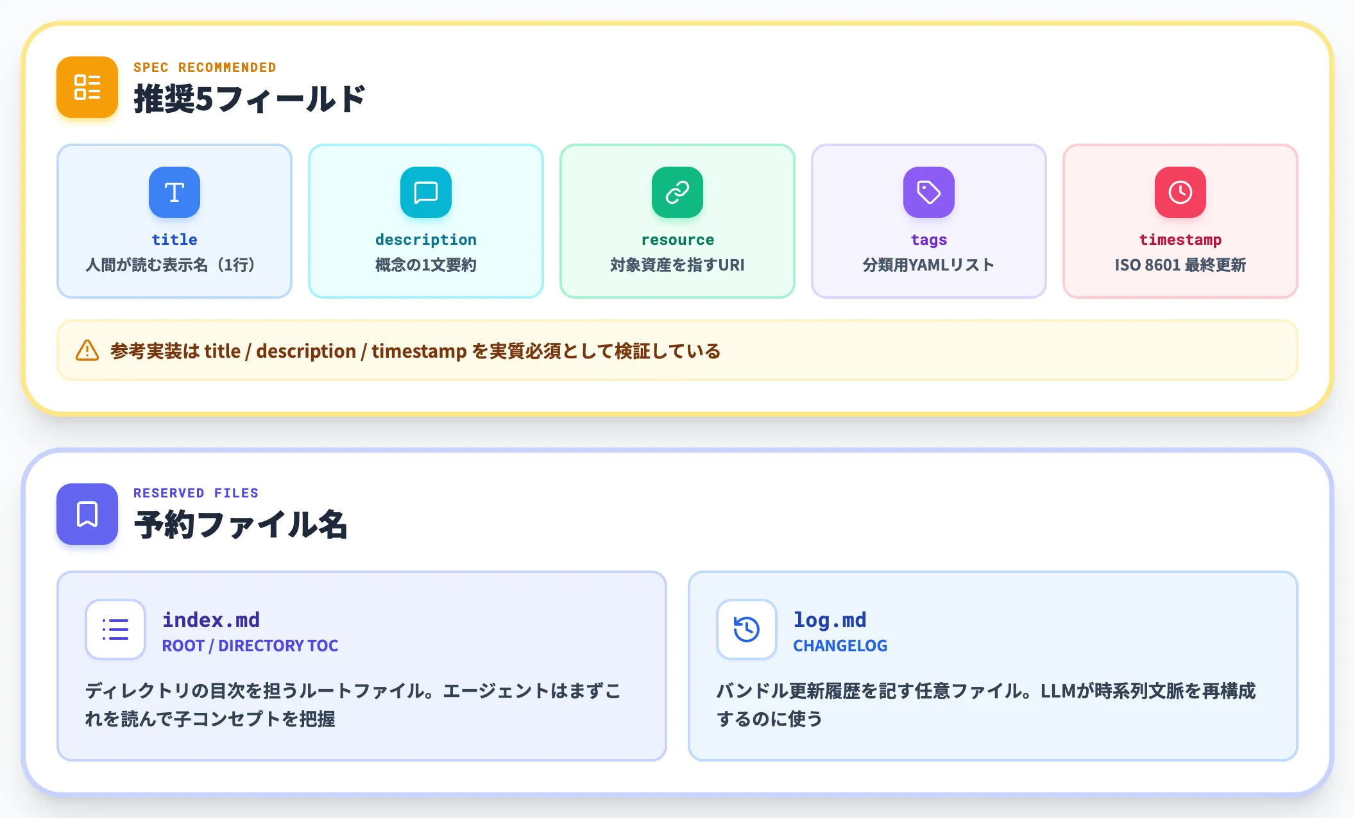The image size is (1355, 818).
Task: Click the history clock icon next to log.md
Action: 747,630
